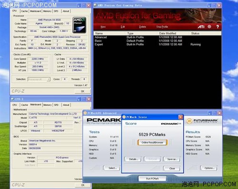
Task: Click Options button under PCMark Results
Action: coord(209,168)
